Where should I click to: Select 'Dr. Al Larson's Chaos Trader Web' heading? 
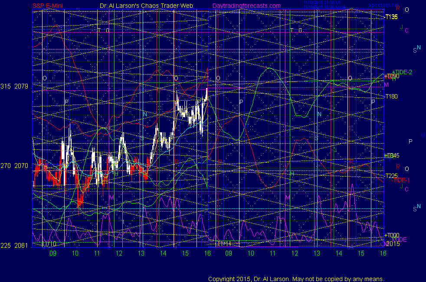(146, 6)
